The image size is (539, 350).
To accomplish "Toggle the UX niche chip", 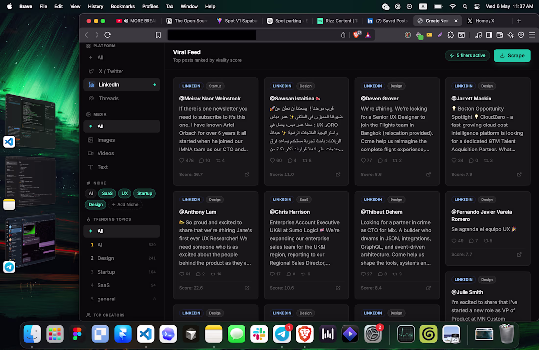I will point(124,193).
